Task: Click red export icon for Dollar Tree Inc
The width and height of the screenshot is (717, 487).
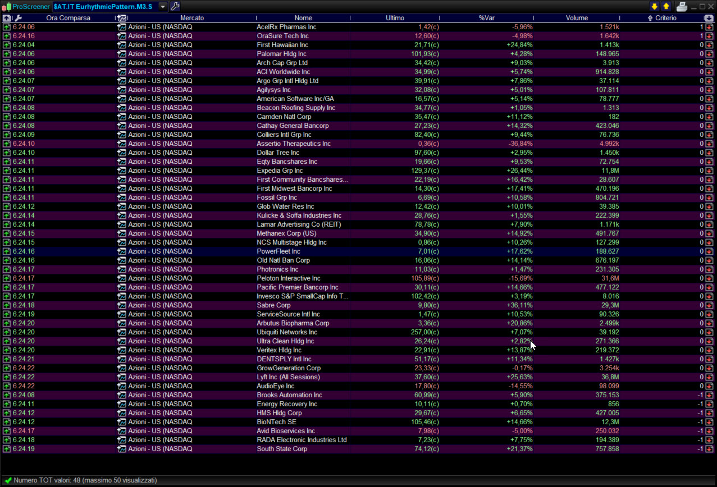Action: pyautogui.click(x=710, y=153)
